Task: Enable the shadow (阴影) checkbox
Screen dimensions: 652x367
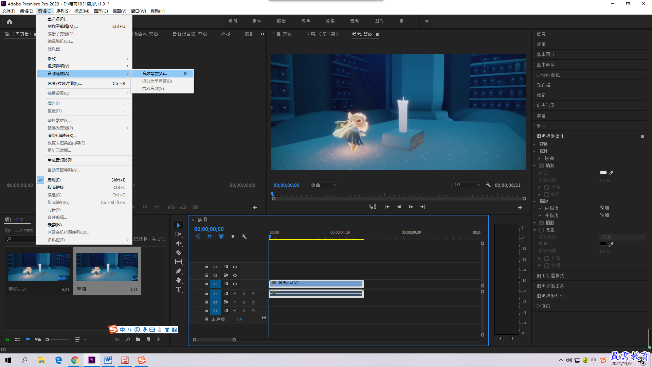Action: pos(541,223)
